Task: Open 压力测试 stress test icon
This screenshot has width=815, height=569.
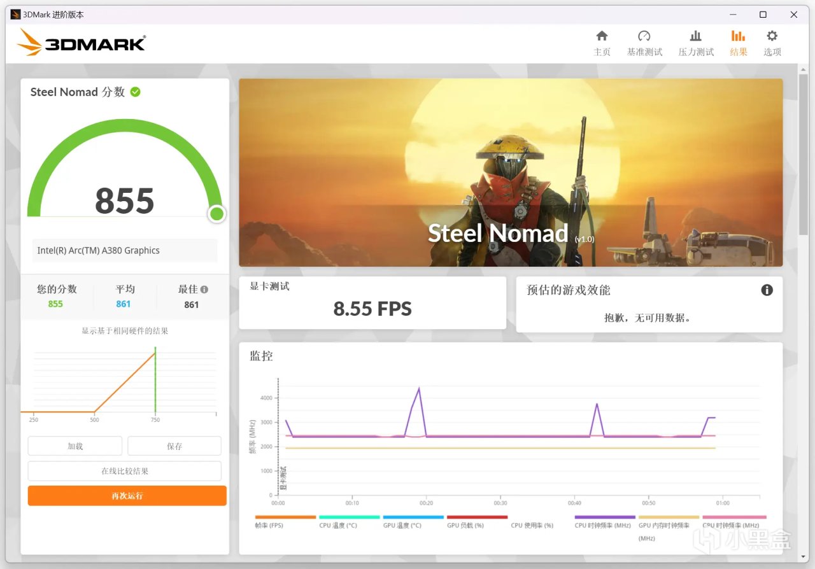Action: click(x=696, y=36)
